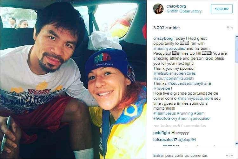Open the #GodtoGlory hashtag
This screenshot has height=159, width=238.
[165, 118]
